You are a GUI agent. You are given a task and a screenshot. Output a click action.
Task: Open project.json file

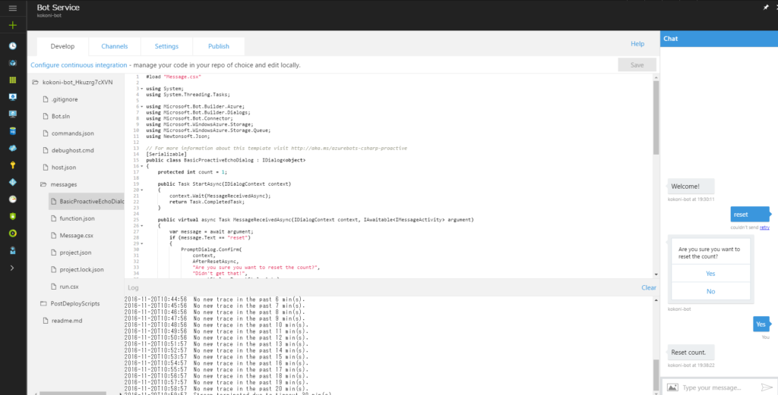click(x=75, y=253)
